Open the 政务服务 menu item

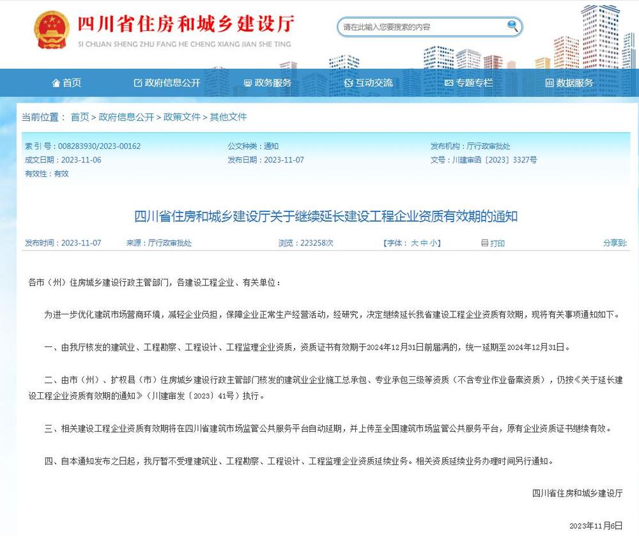(x=273, y=83)
